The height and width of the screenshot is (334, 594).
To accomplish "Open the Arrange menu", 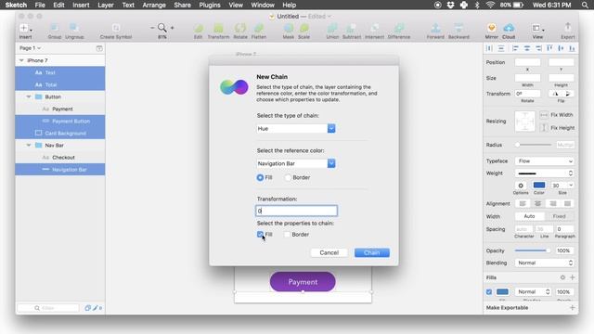I will click(154, 5).
